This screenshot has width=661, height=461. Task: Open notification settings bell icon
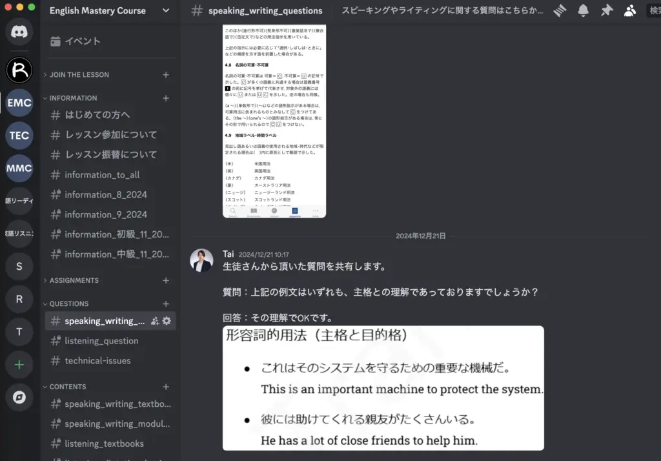583,10
